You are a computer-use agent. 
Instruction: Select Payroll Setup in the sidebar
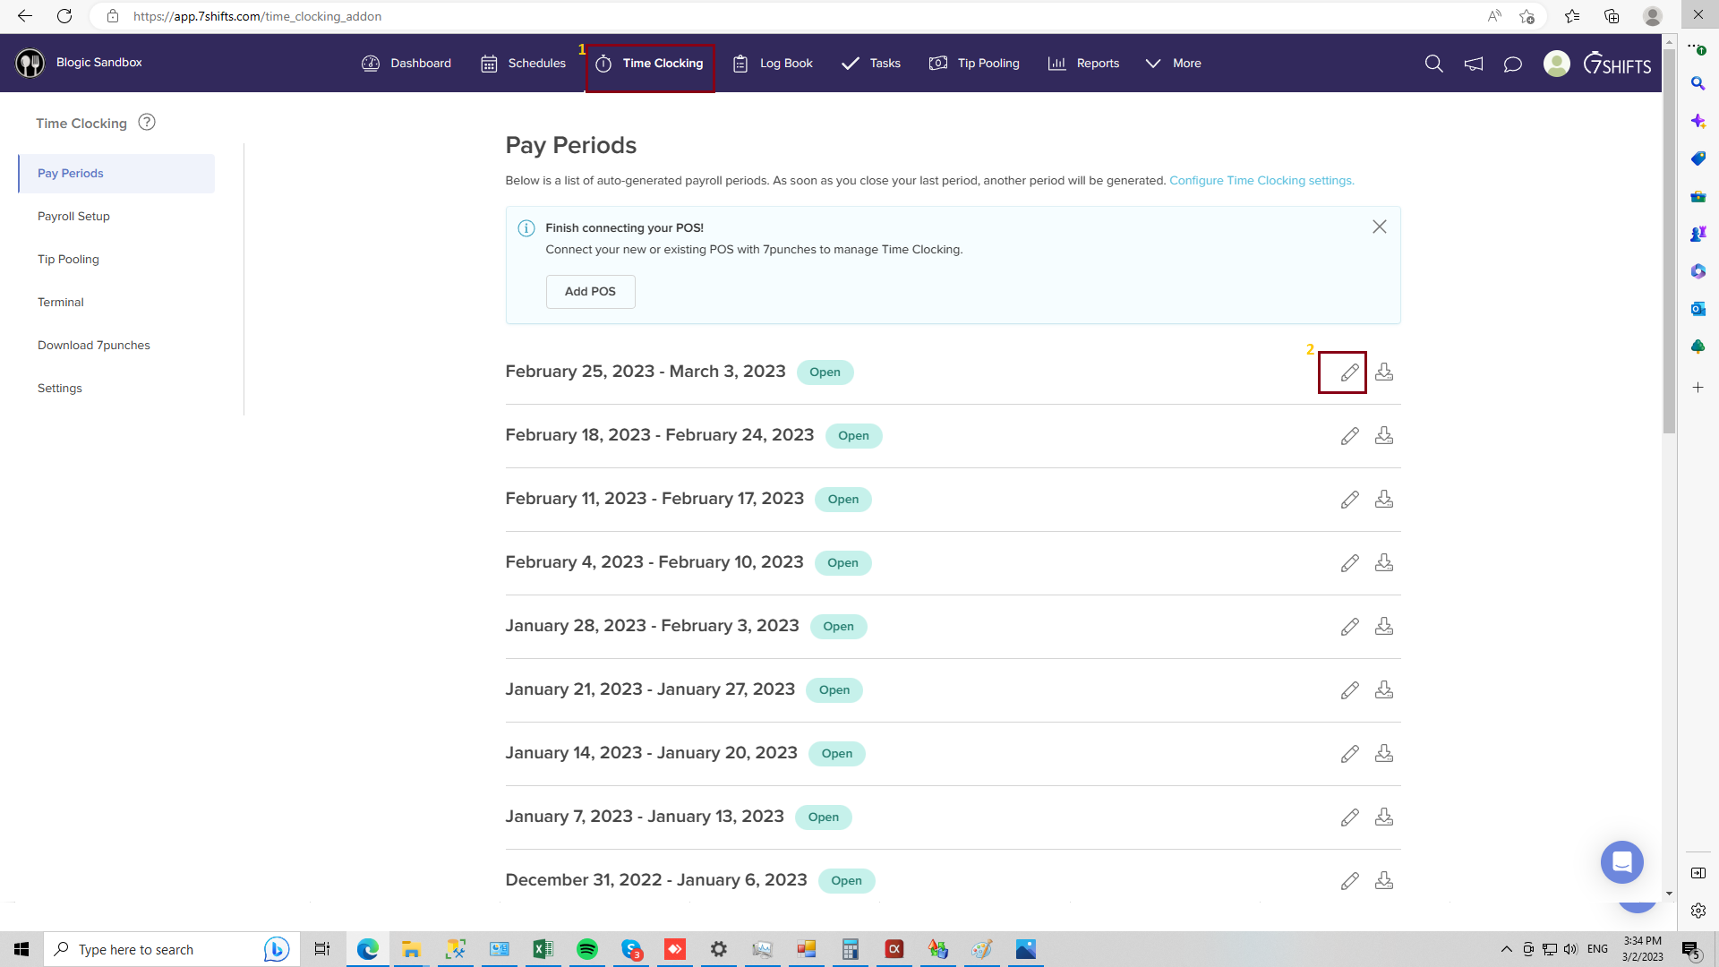pyautogui.click(x=73, y=217)
